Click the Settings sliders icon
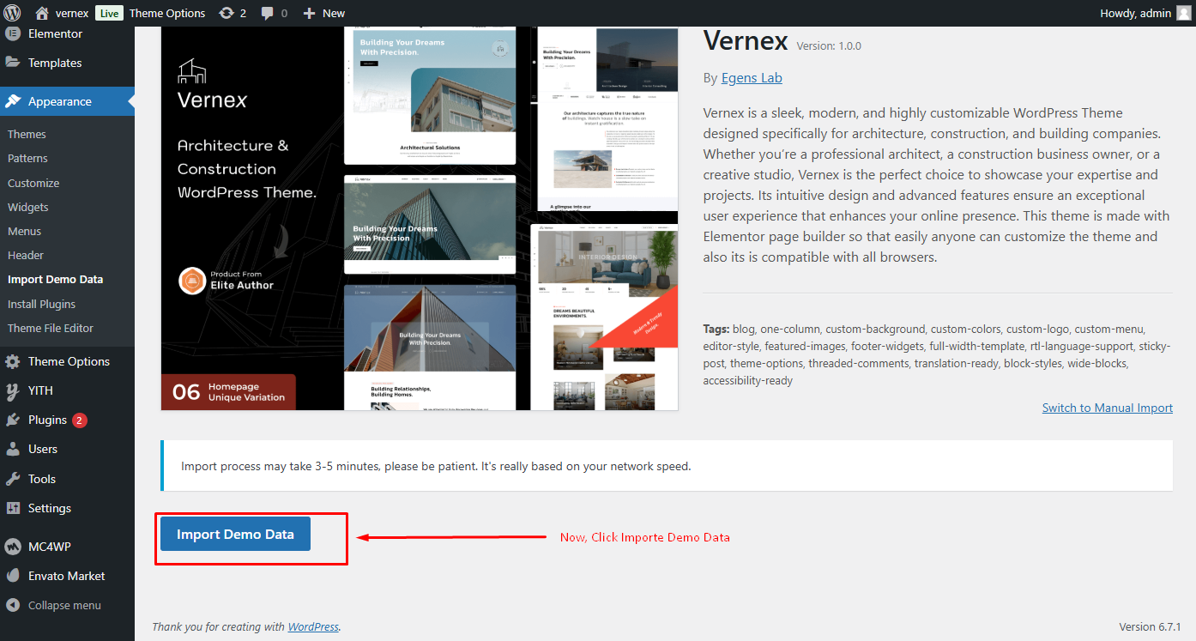1196x641 pixels. [x=13, y=508]
